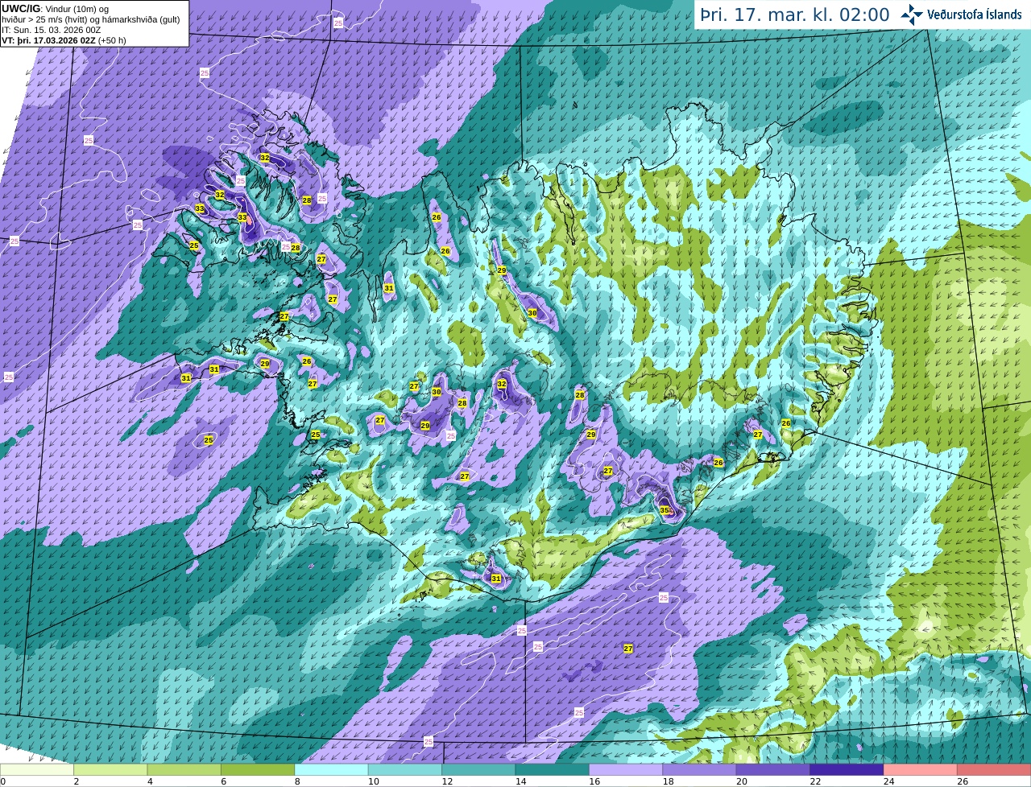Click the 2 tick label on color scale
The image size is (1031, 787).
click(x=76, y=781)
